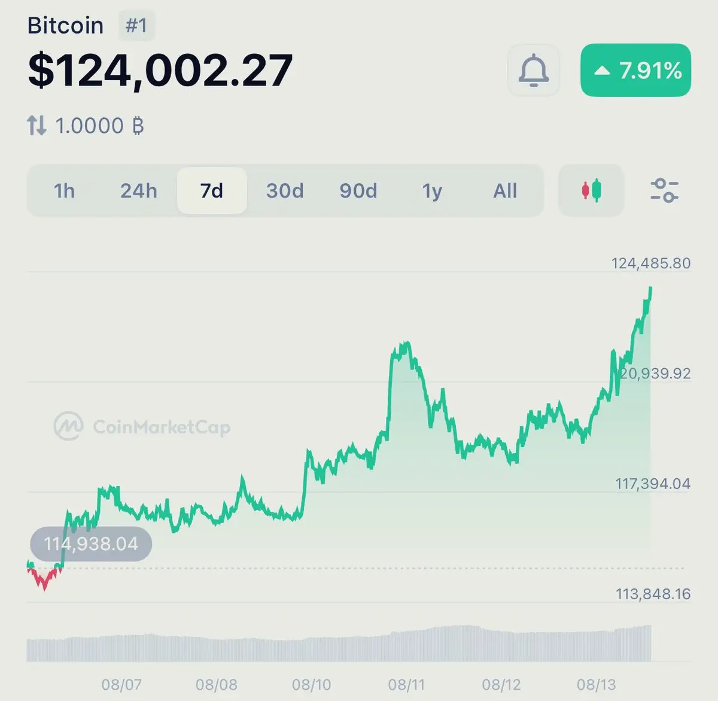The height and width of the screenshot is (701, 718).
Task: Show All-time price history
Action: click(505, 191)
